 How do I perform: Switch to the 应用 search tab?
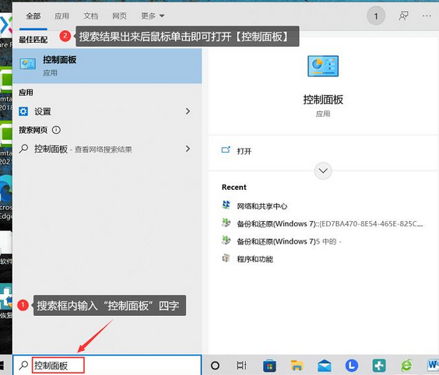tap(61, 16)
